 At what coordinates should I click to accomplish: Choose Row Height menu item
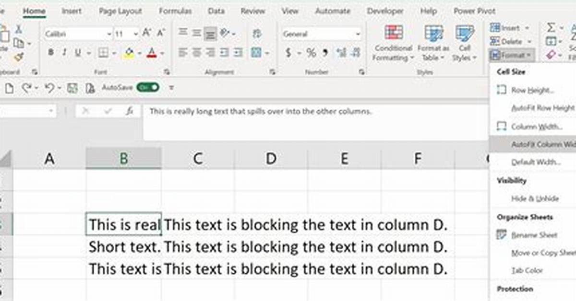click(x=532, y=90)
